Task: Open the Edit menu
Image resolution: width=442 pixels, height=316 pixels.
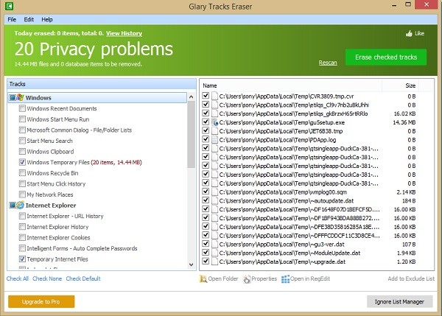Action: [29, 19]
